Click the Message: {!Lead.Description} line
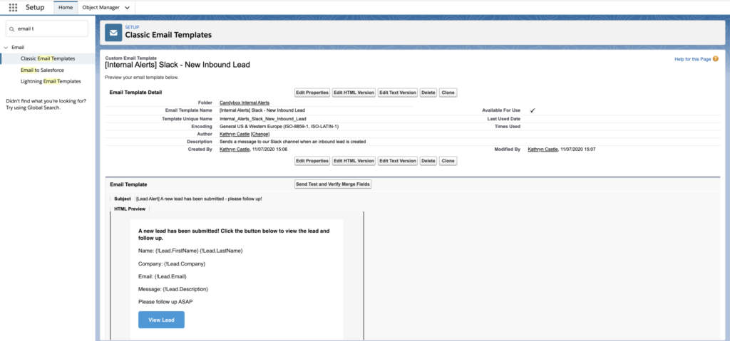Screen dimensions: 730x341 point(173,289)
